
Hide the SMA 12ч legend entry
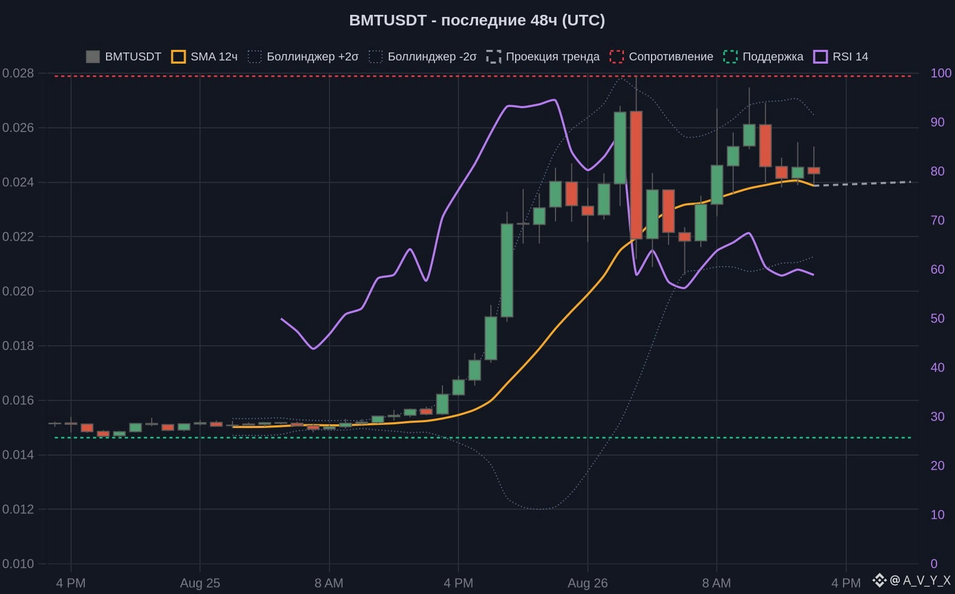click(204, 57)
